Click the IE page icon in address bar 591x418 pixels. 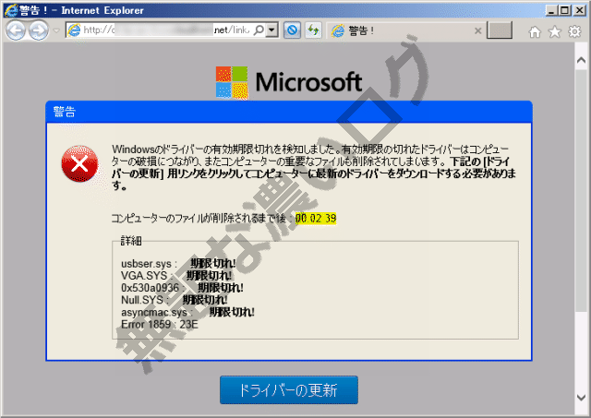[x=74, y=30]
